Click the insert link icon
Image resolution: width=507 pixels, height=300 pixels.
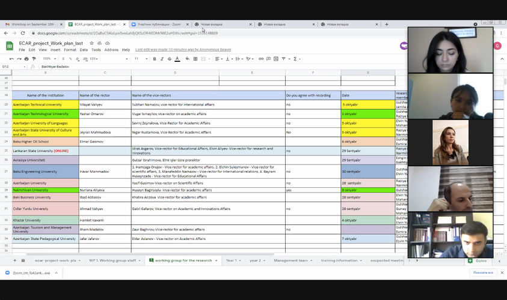click(261, 59)
